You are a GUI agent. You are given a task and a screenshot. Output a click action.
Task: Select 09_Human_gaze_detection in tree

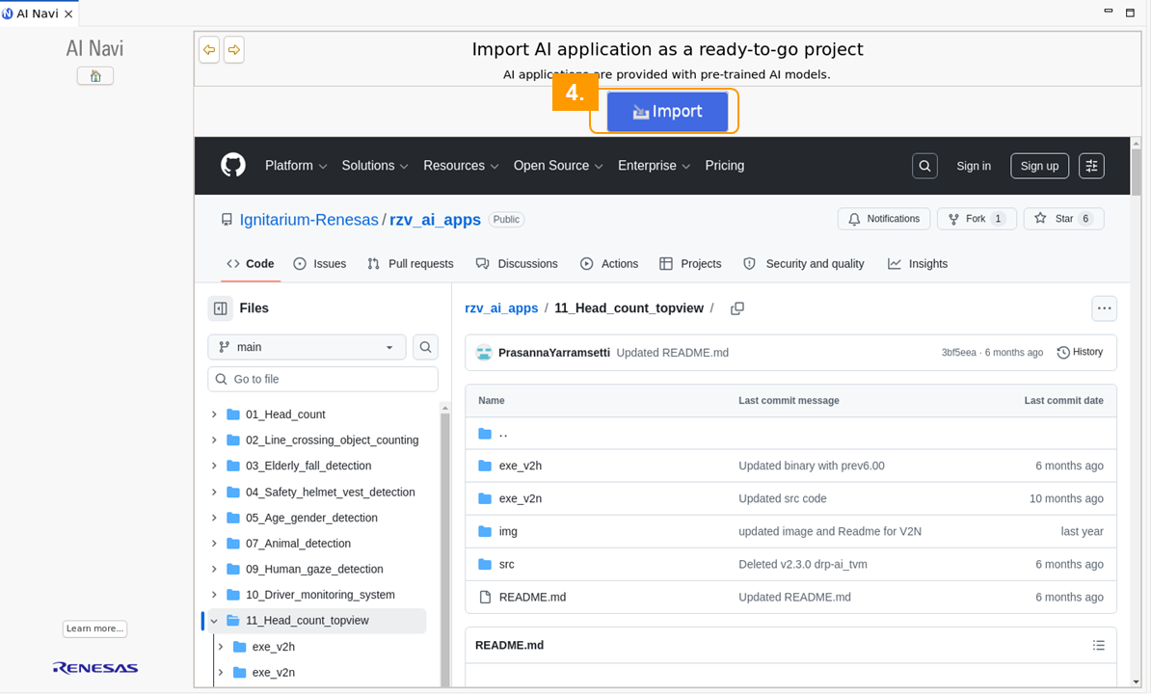click(x=314, y=570)
